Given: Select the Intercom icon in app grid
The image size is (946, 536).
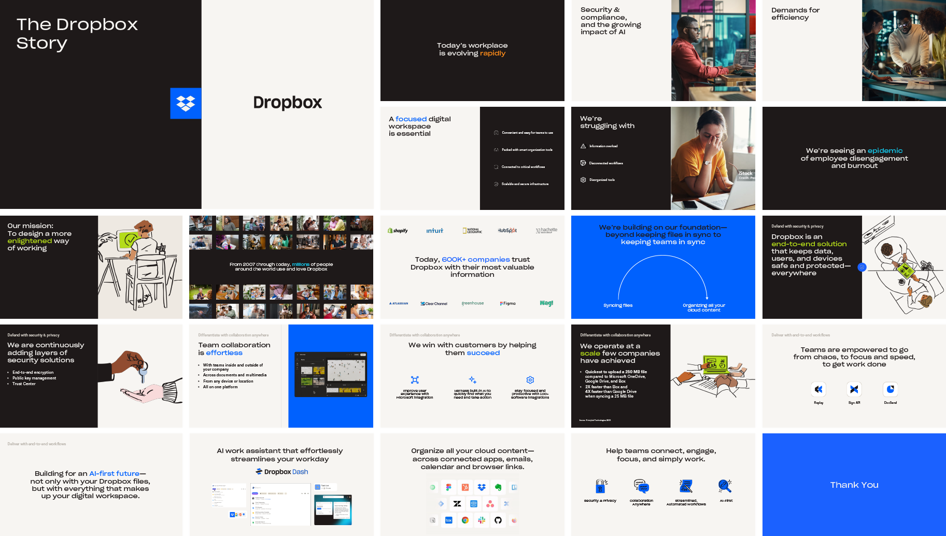Looking at the screenshot, I should 473,503.
